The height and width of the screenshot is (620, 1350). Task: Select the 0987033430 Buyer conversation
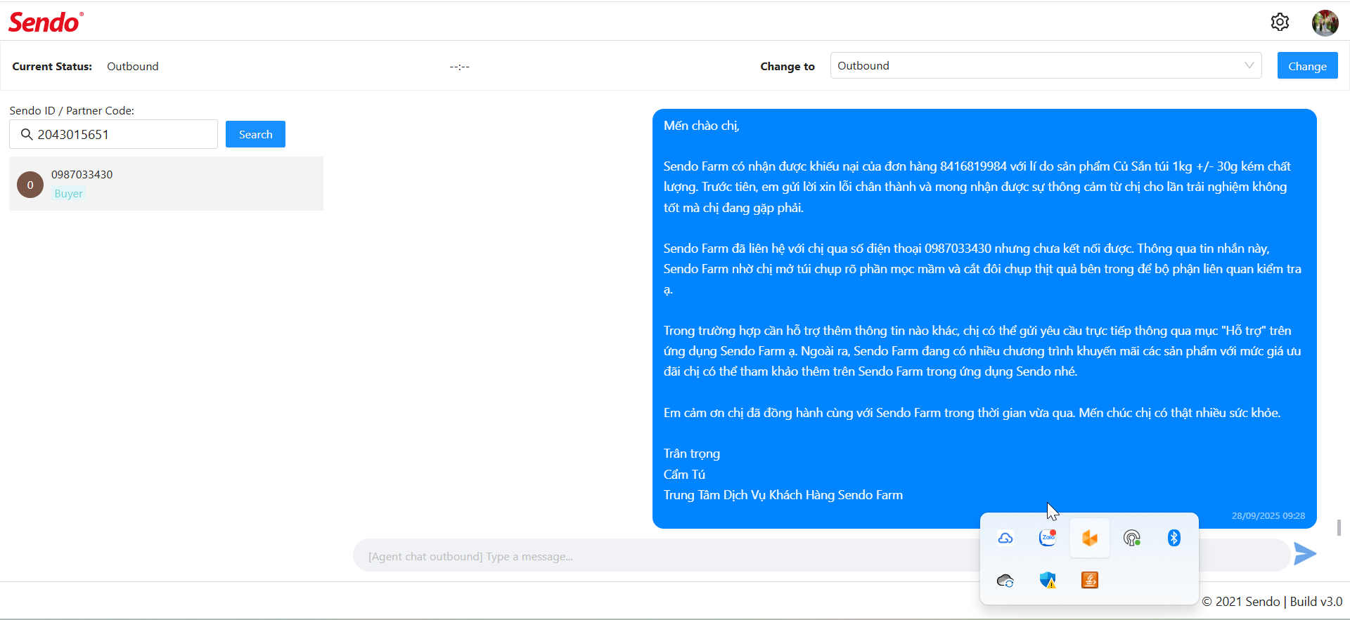[166, 183]
